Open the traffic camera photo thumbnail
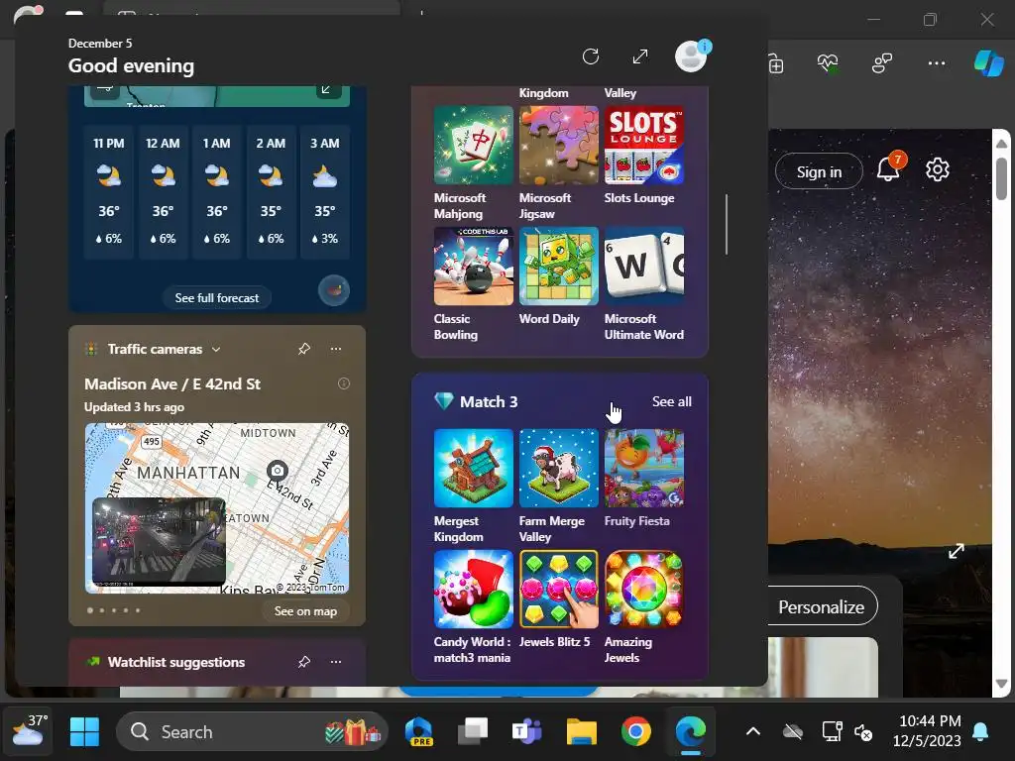The image size is (1015, 761). tap(159, 542)
